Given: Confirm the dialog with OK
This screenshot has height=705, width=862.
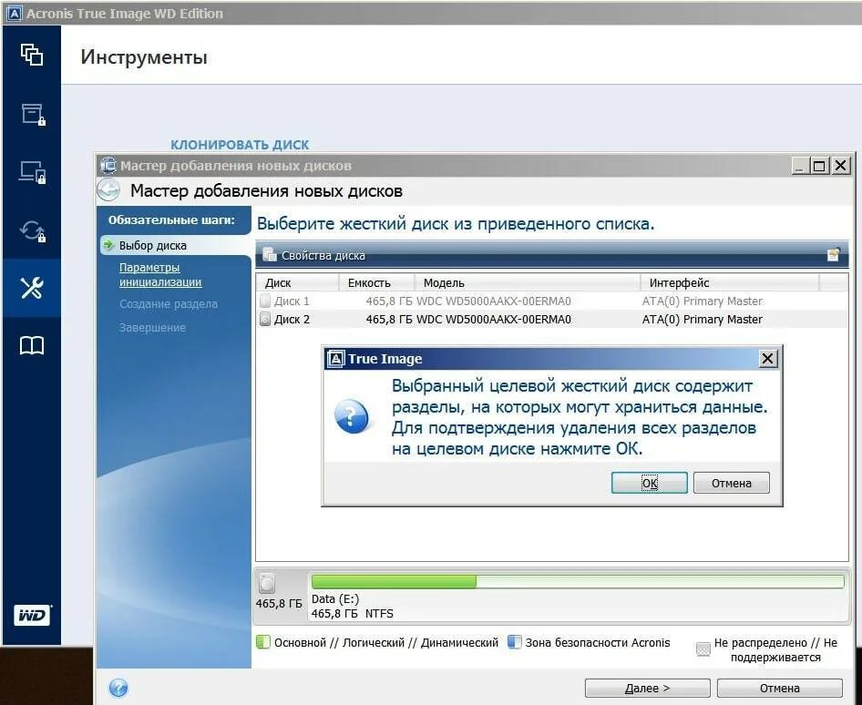Looking at the screenshot, I should [x=650, y=483].
